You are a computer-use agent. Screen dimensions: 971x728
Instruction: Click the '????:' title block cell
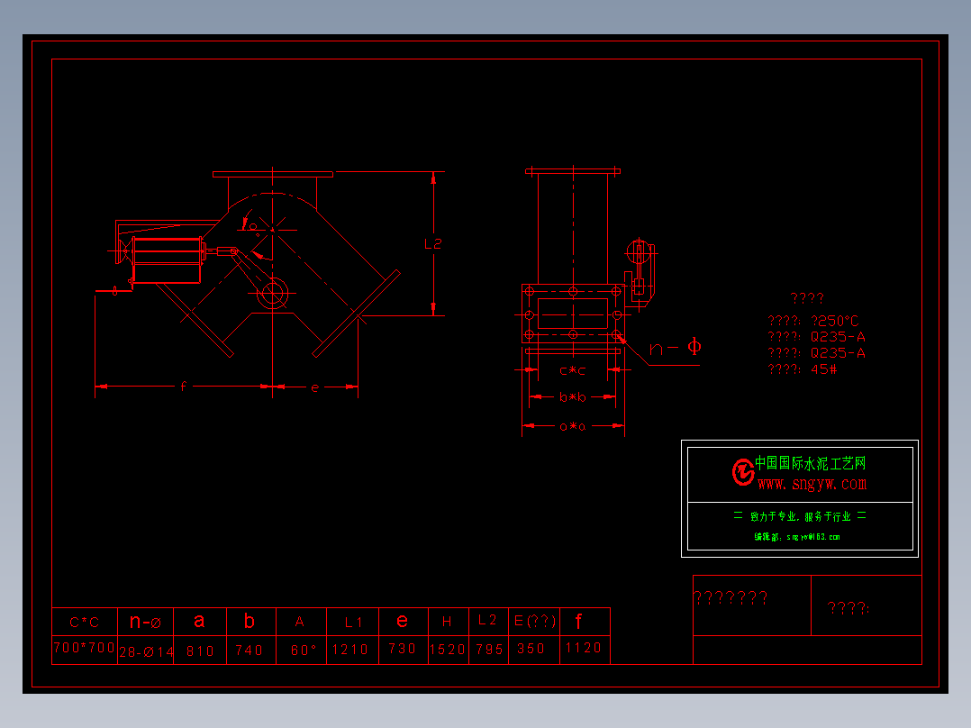click(848, 608)
